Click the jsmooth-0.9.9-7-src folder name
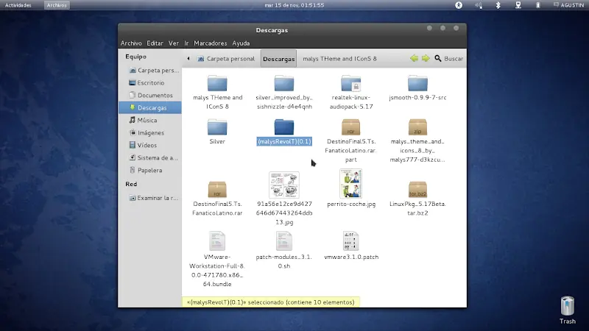589x331 pixels. pyautogui.click(x=417, y=98)
